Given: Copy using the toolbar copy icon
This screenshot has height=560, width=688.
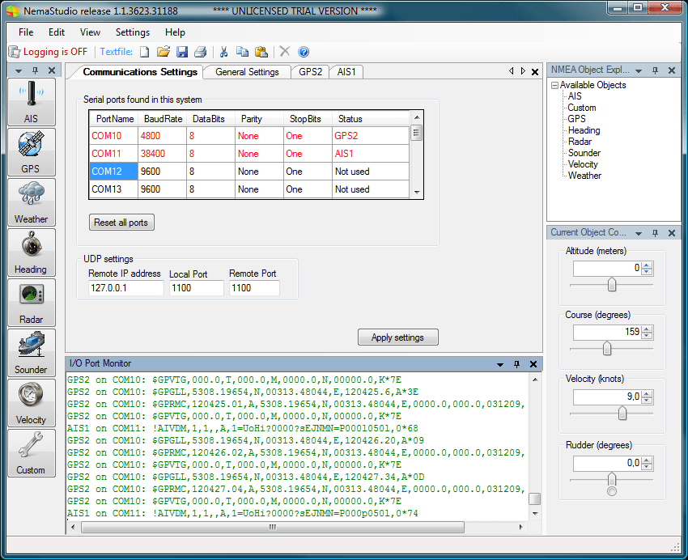Looking at the screenshot, I should coord(242,52).
